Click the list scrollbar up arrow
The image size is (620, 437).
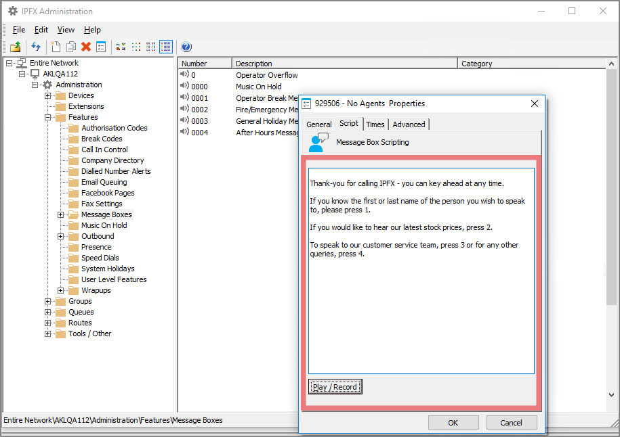pyautogui.click(x=612, y=64)
